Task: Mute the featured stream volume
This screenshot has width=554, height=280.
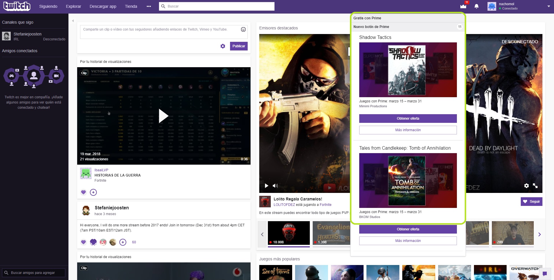Action: click(x=275, y=186)
